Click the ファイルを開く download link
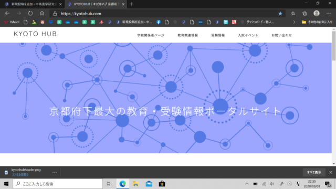The image size is (336, 189). [20, 174]
